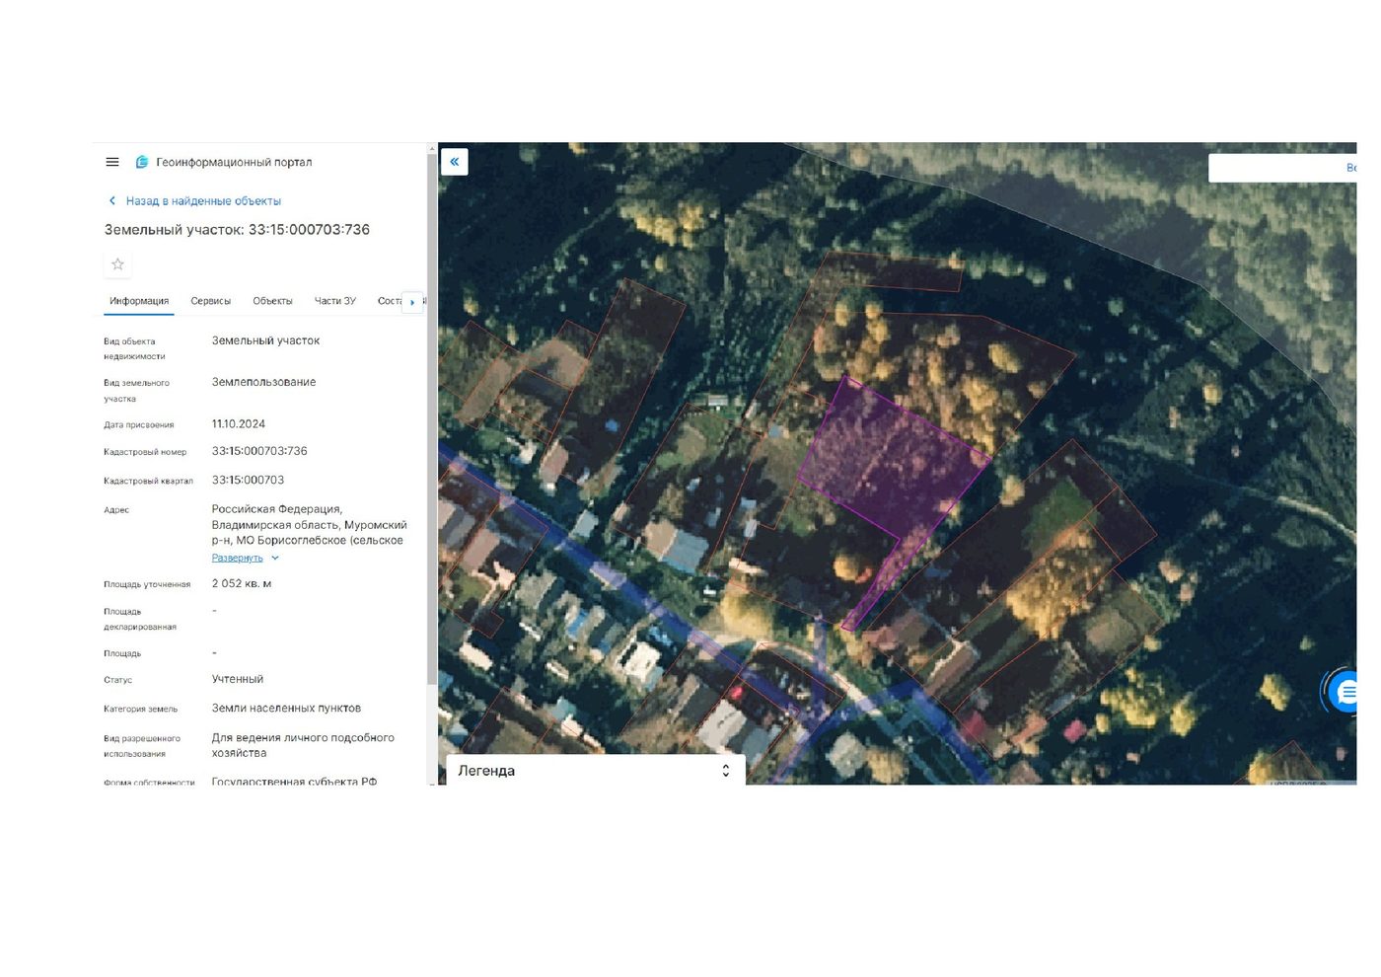This screenshot has height=977, width=1381.
Task: Expand the Легенда panel
Action: (596, 771)
